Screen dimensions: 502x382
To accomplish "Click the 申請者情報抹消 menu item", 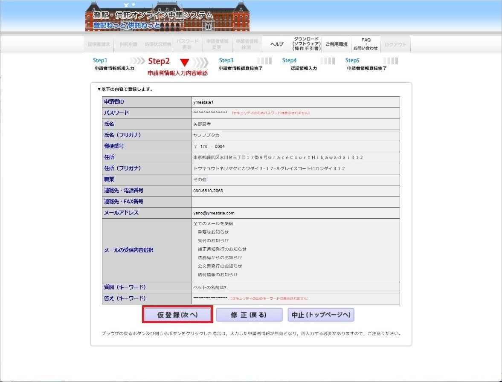I will pyautogui.click(x=247, y=44).
